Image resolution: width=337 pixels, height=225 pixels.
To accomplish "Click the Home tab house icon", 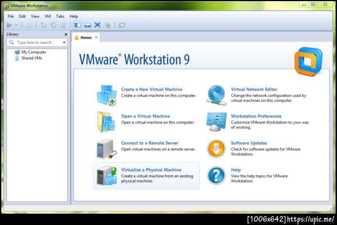I will click(76, 37).
